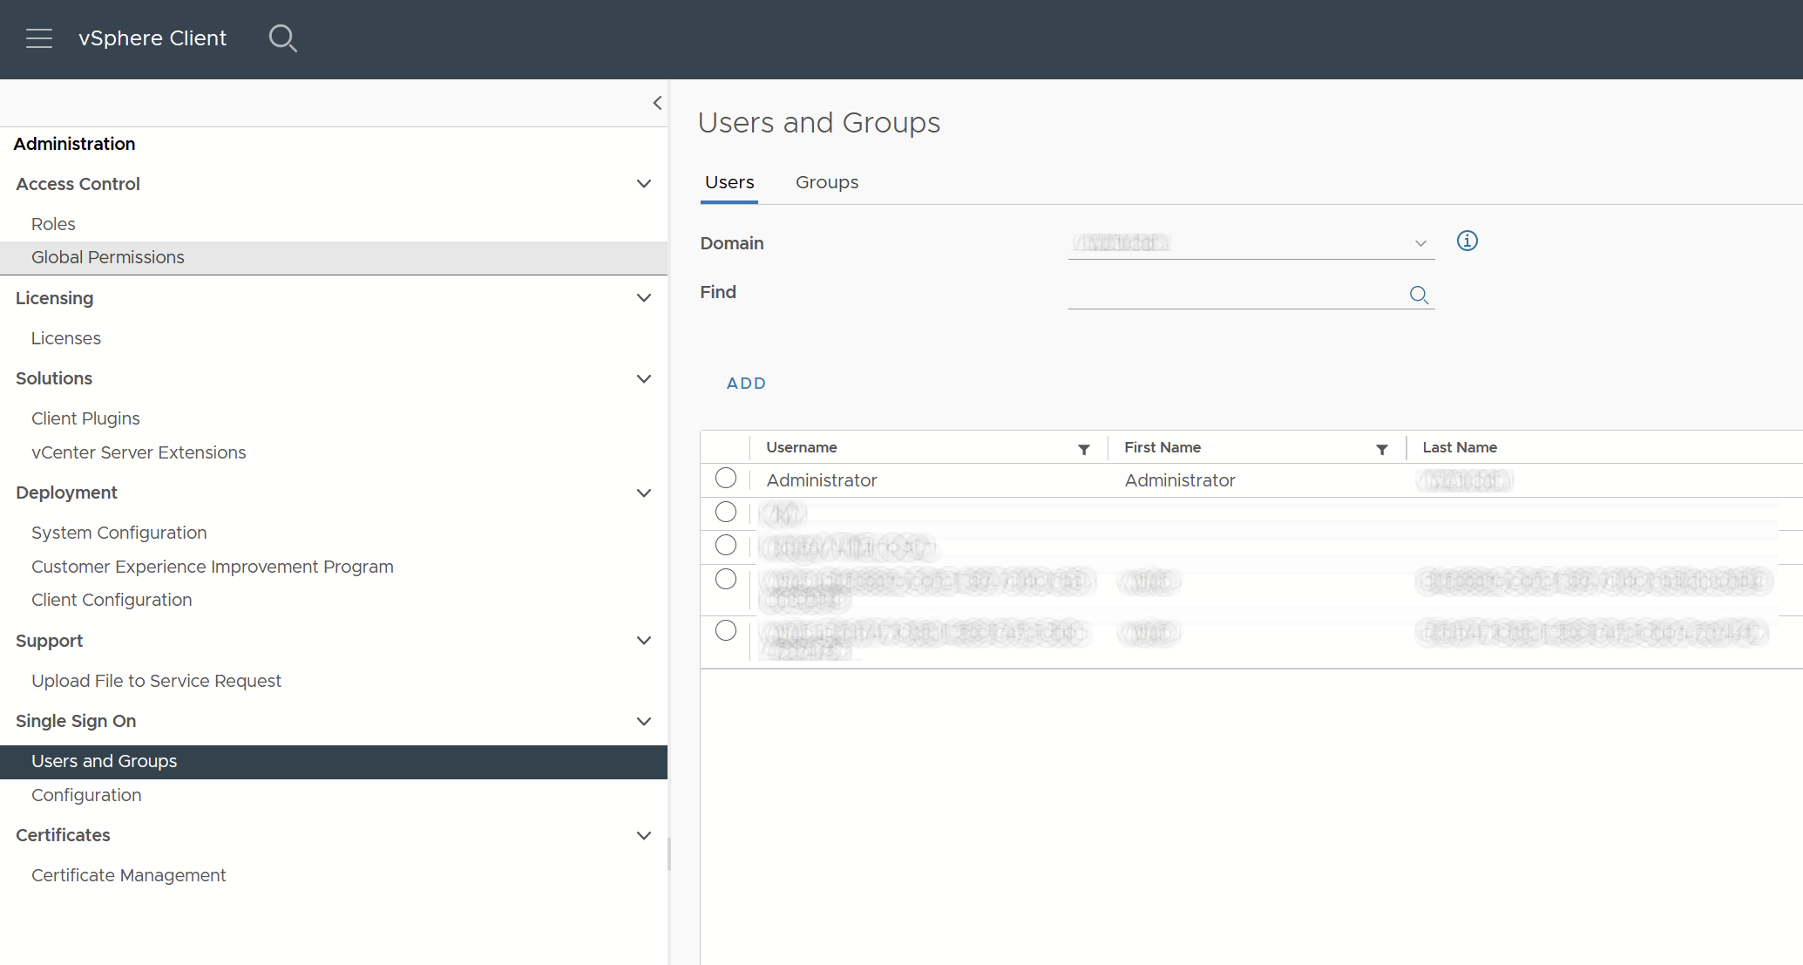Select the last user row radio button
This screenshot has height=965, width=1803.
click(x=725, y=630)
